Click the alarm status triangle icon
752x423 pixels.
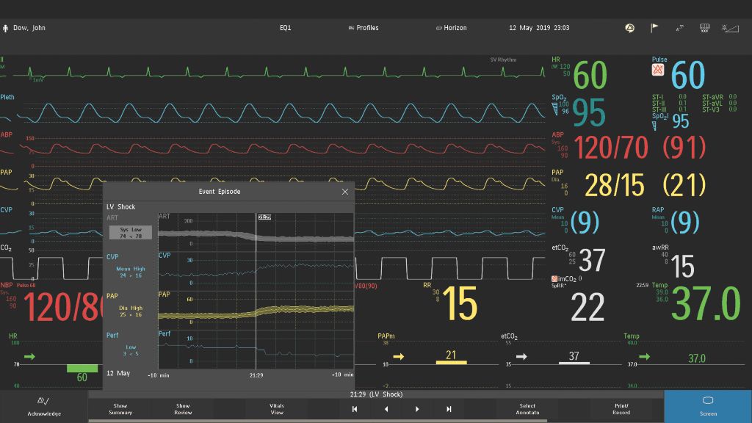(629, 28)
